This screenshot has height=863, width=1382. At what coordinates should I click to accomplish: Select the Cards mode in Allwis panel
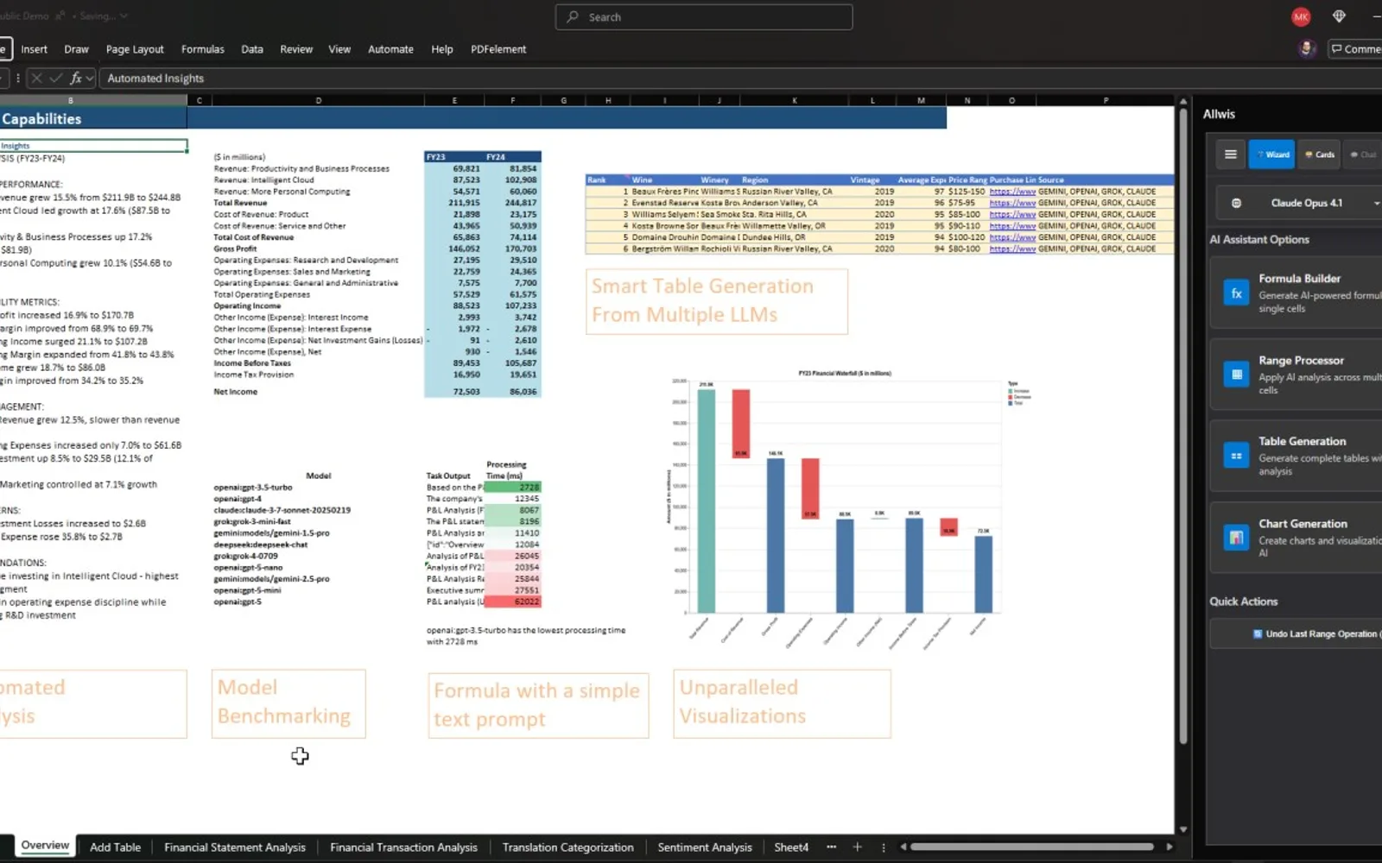coord(1319,154)
